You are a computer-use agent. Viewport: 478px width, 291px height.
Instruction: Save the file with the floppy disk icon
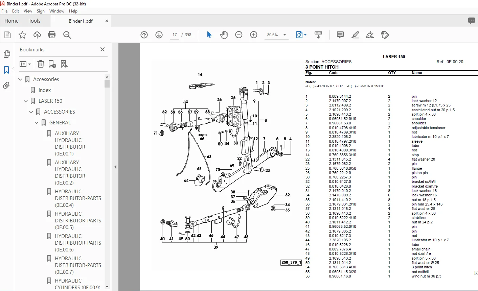click(x=7, y=35)
